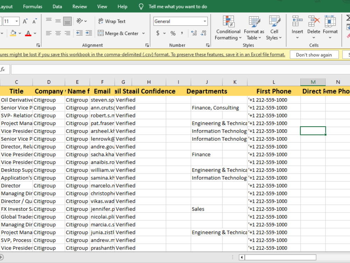The width and height of the screenshot is (350, 263).
Task: Open the Help tab
Action: (122, 6)
